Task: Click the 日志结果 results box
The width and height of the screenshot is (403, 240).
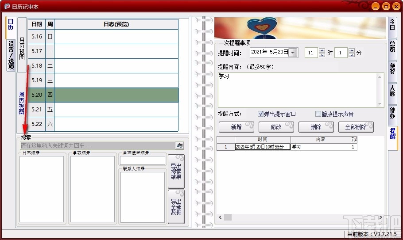Action: point(42,189)
